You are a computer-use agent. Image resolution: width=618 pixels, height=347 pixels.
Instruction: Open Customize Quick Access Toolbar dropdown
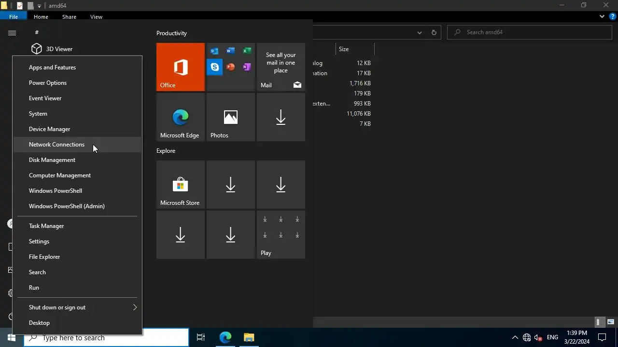coord(40,6)
